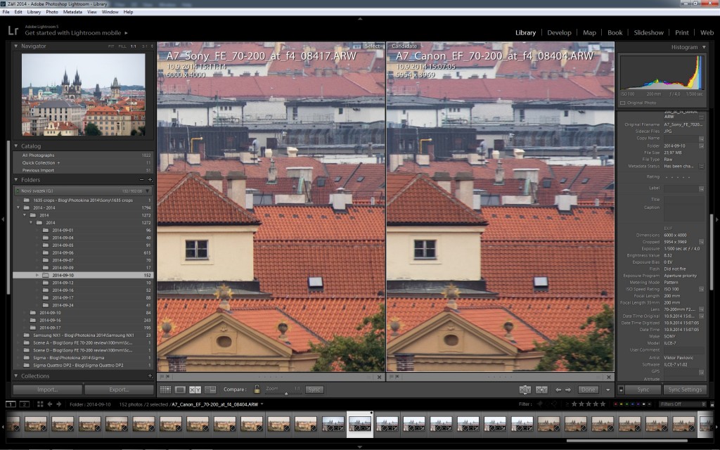Switch to the Develop module

coord(559,32)
